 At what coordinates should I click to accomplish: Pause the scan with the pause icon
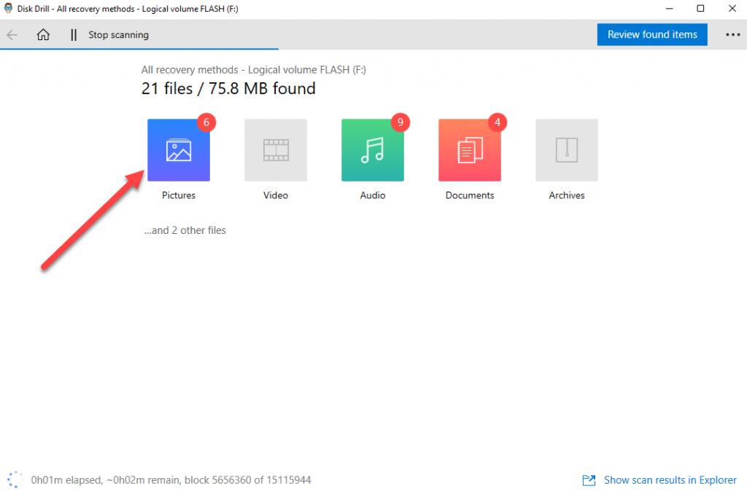click(74, 34)
